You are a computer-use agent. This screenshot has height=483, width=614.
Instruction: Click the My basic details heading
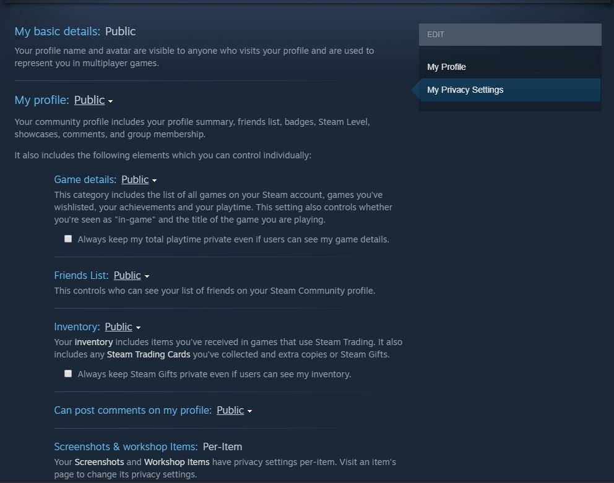click(57, 32)
